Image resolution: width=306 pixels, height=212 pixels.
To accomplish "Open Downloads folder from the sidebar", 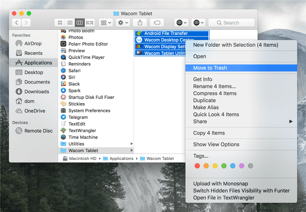I will point(37,92).
